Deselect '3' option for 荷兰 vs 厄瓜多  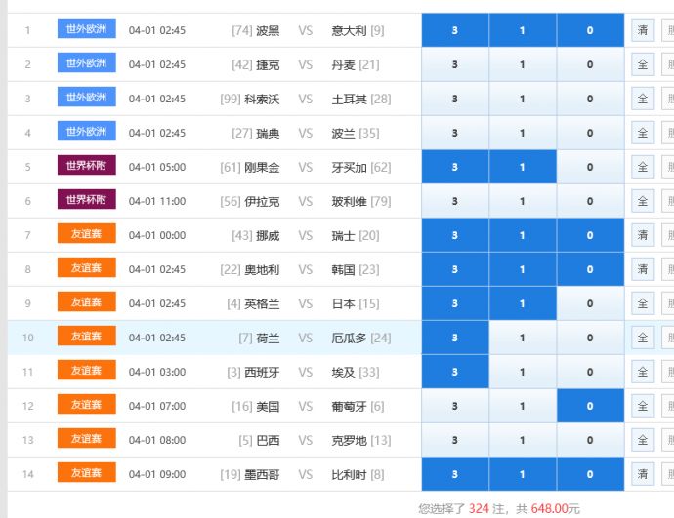pos(454,338)
